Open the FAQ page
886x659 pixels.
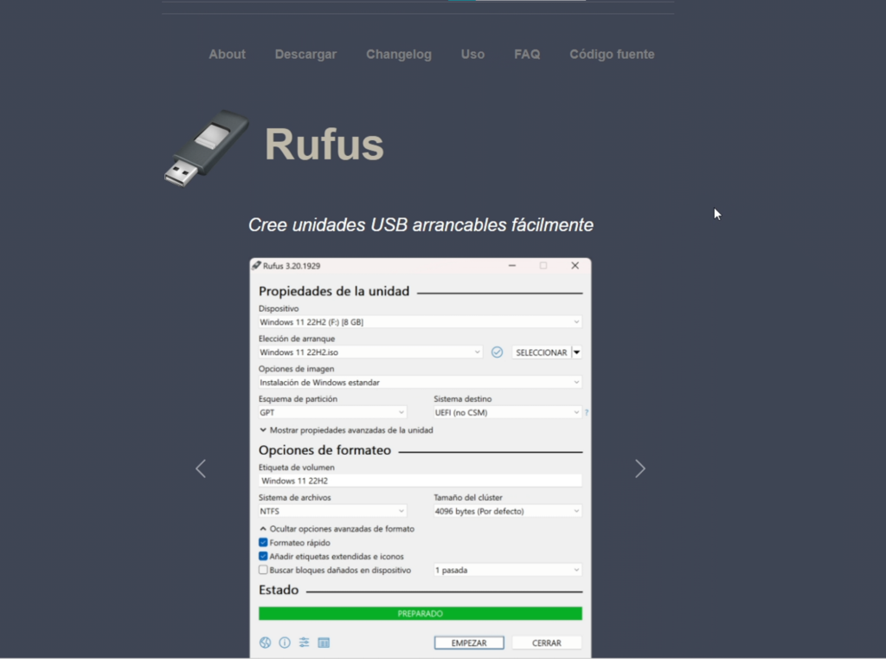click(527, 55)
